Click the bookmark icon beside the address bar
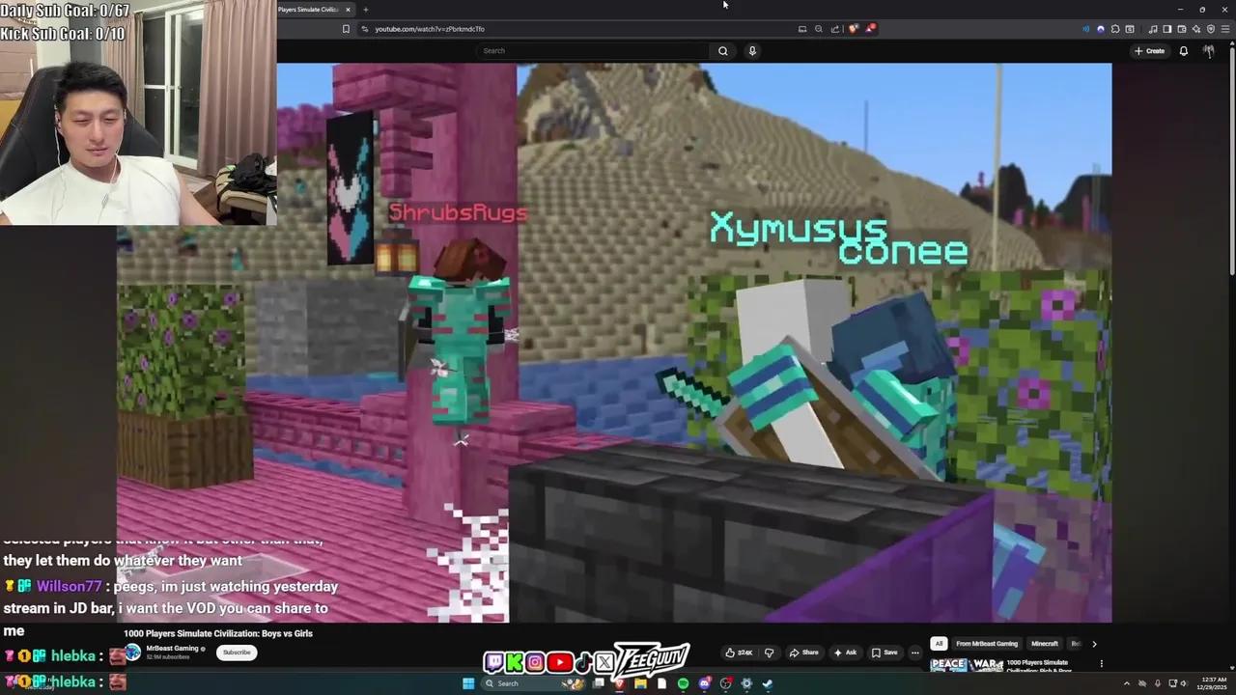 coord(346,29)
